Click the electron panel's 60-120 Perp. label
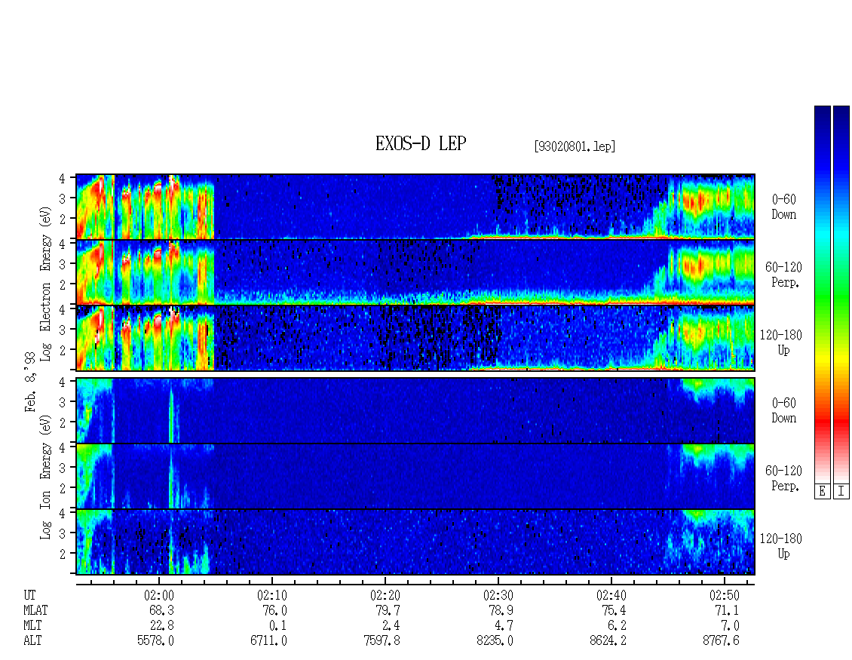Screen dimensions: 852x660 tap(783, 275)
